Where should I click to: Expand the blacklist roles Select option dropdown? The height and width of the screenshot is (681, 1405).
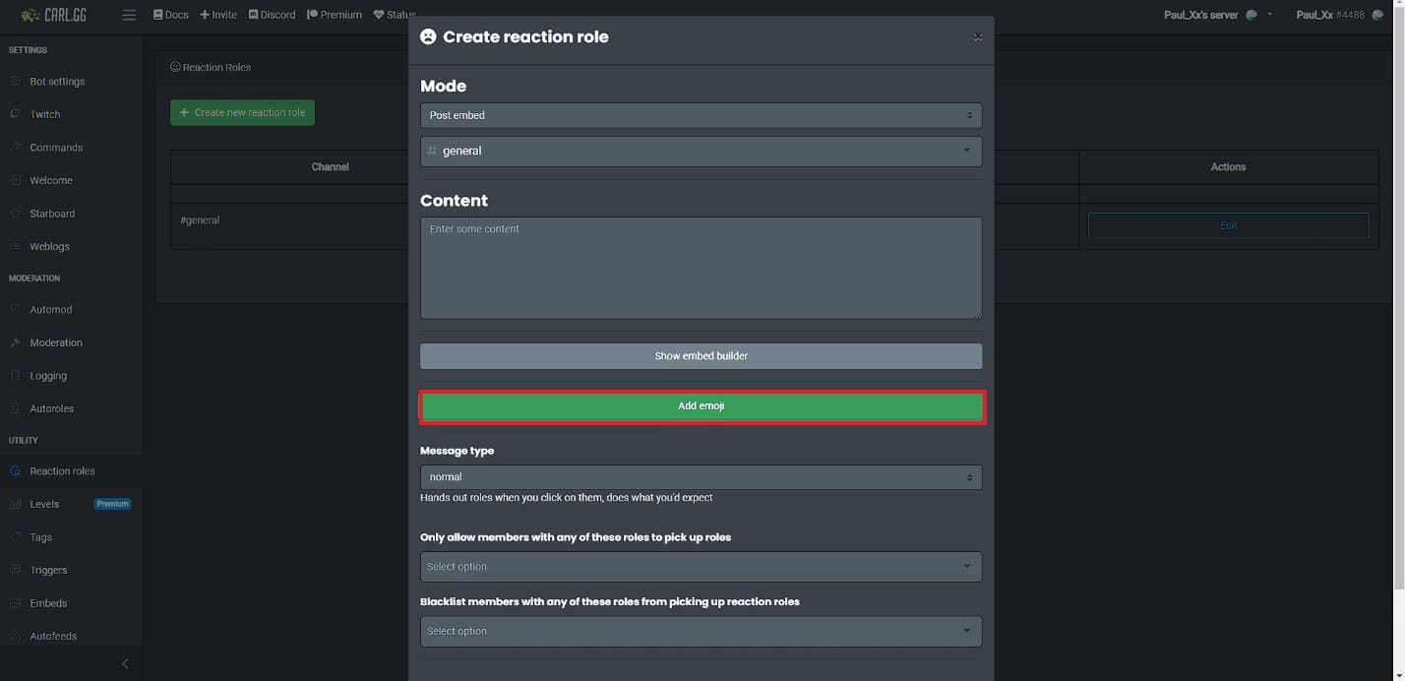(701, 631)
